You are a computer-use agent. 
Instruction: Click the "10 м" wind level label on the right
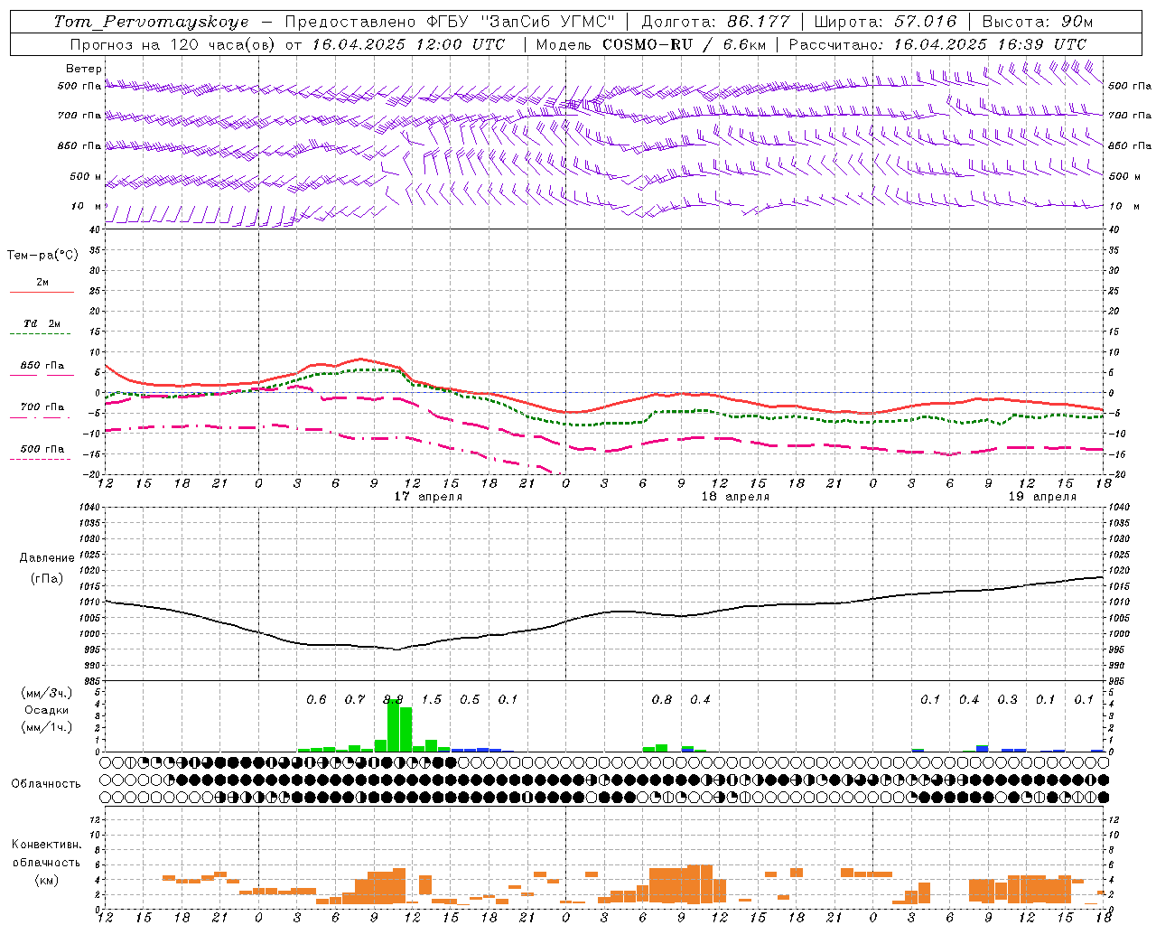[x=1123, y=206]
